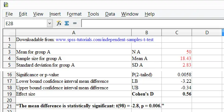This screenshot has height=112, width=224.
Task: Click the Select All corner box
Action: 9,33
